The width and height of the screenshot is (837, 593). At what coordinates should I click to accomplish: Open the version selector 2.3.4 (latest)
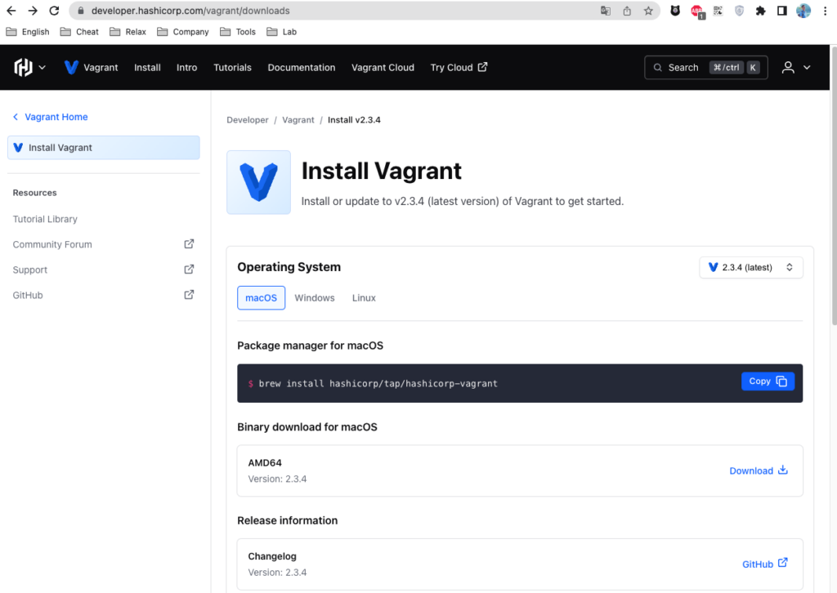[x=751, y=267]
